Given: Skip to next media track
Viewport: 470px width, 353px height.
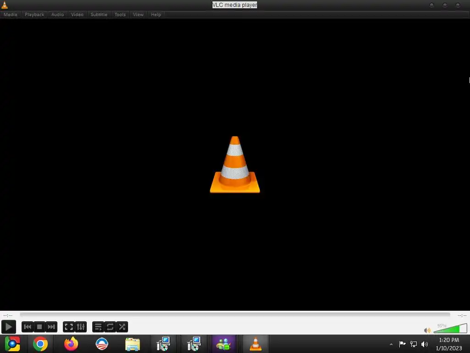Looking at the screenshot, I should pos(51,327).
